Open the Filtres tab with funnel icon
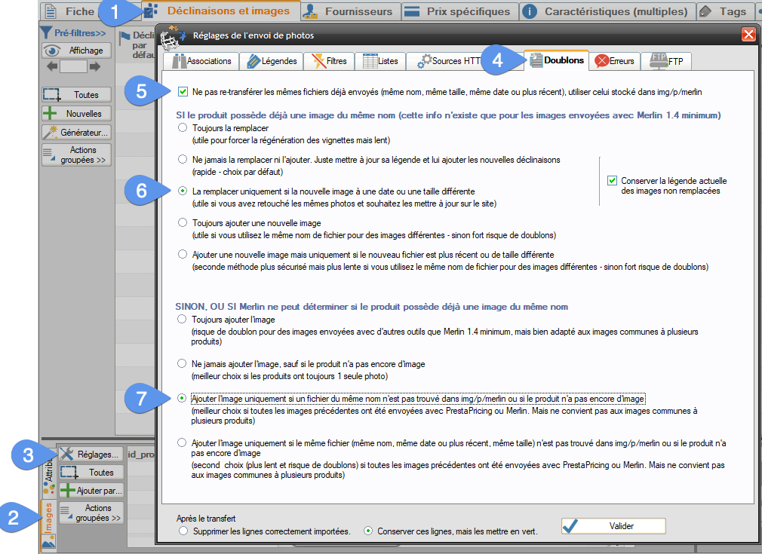The image size is (762, 554). tap(330, 61)
